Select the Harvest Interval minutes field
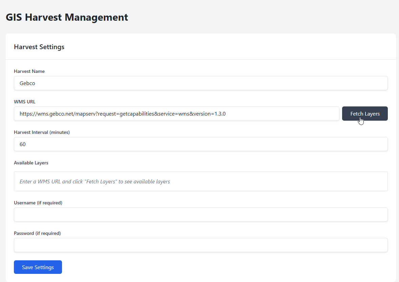Screen dimensions: 399x282 click(201, 144)
